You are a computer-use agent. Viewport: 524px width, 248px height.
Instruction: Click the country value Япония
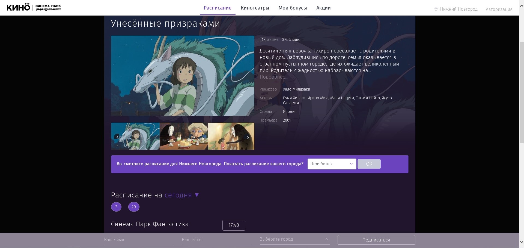[290, 111]
